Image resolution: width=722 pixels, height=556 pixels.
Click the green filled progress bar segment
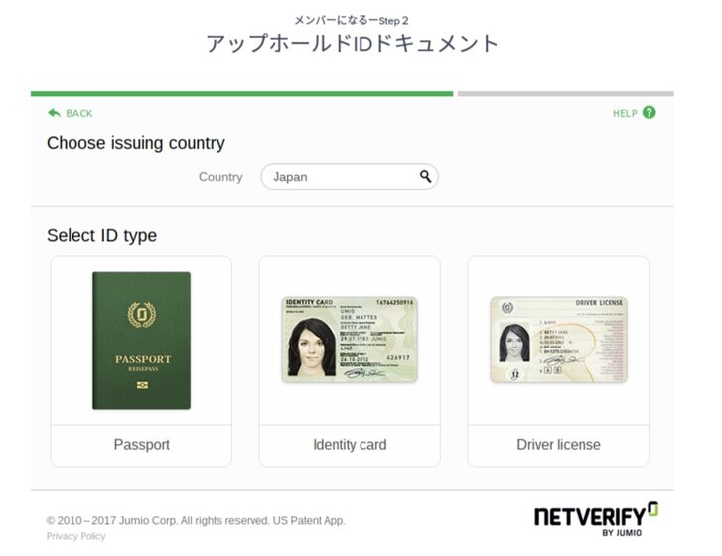(x=241, y=94)
